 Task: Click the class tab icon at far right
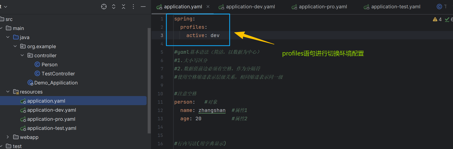[x=439, y=7]
